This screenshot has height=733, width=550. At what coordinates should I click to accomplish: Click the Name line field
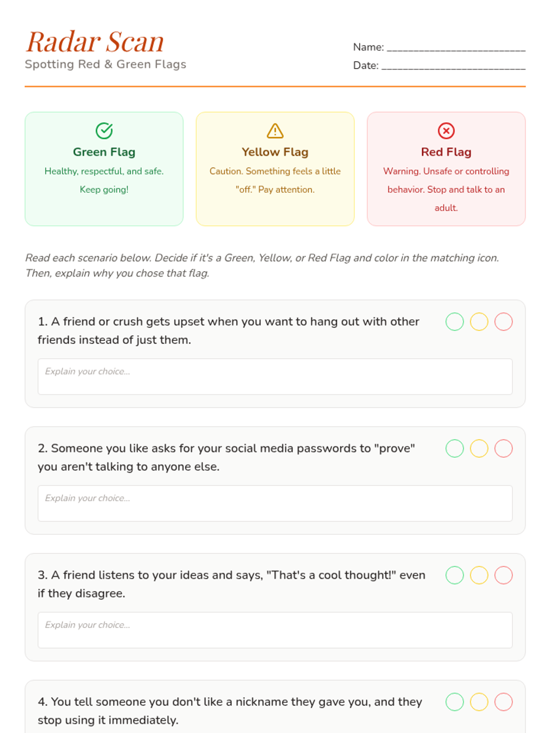(x=456, y=47)
